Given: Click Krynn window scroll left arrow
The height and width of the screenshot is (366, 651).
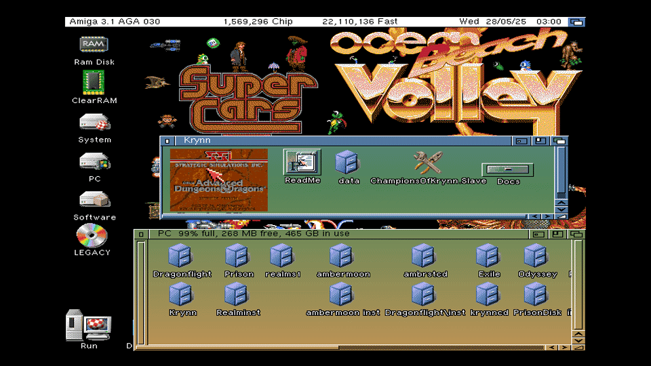Looking at the screenshot, I should (535, 216).
